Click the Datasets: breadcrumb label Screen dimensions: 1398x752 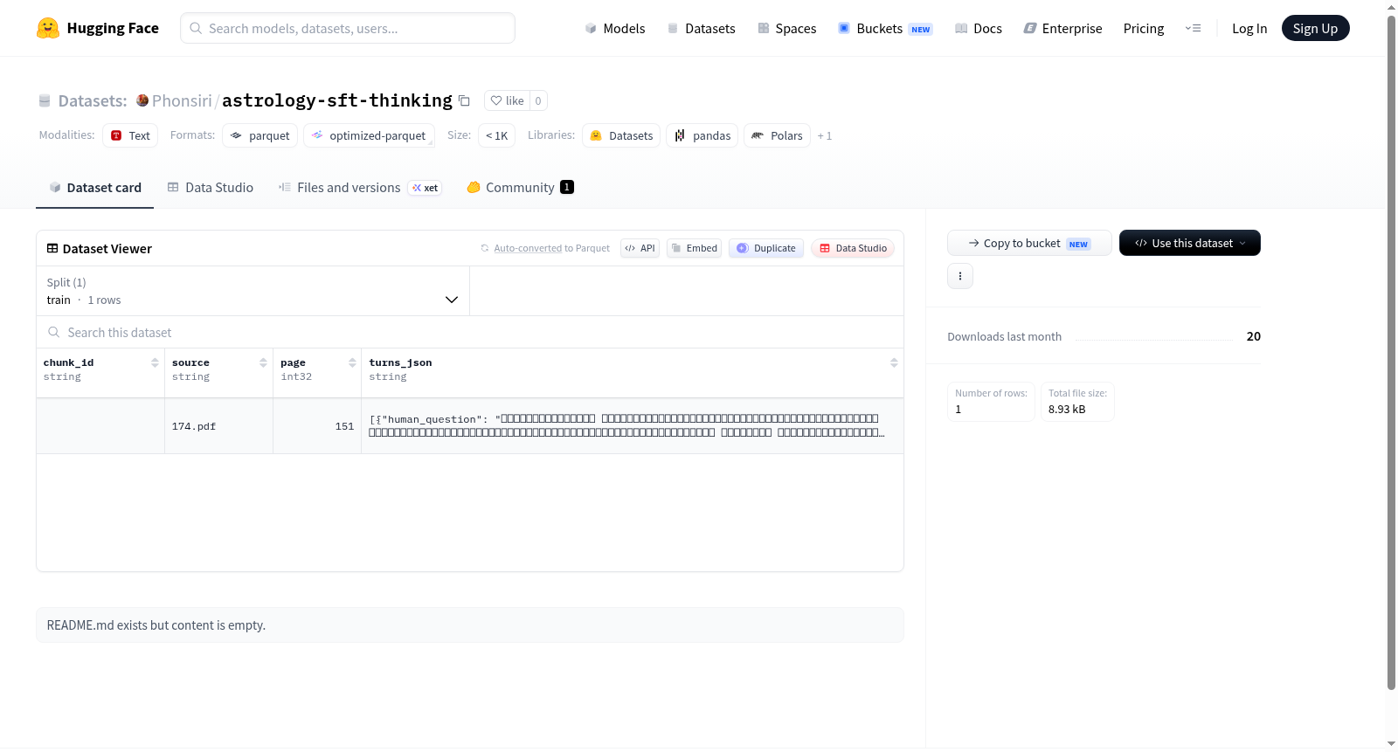click(93, 100)
